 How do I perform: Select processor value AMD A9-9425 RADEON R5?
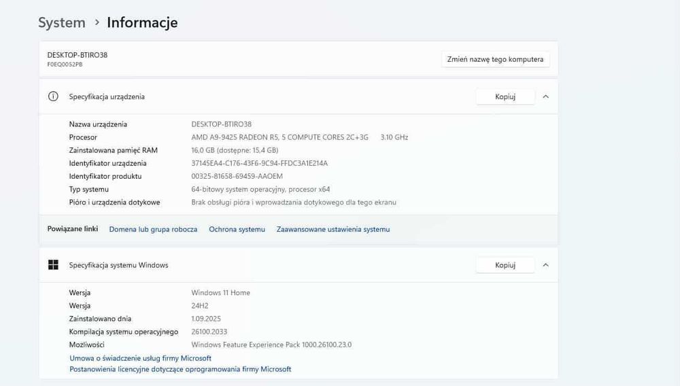(x=279, y=137)
